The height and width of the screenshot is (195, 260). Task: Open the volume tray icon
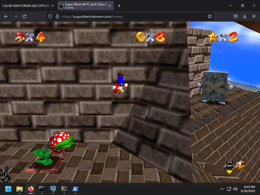pos(235,189)
